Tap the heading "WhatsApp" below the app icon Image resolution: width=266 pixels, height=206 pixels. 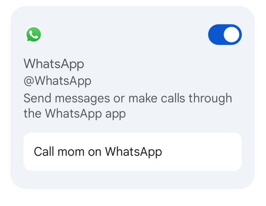(x=54, y=64)
